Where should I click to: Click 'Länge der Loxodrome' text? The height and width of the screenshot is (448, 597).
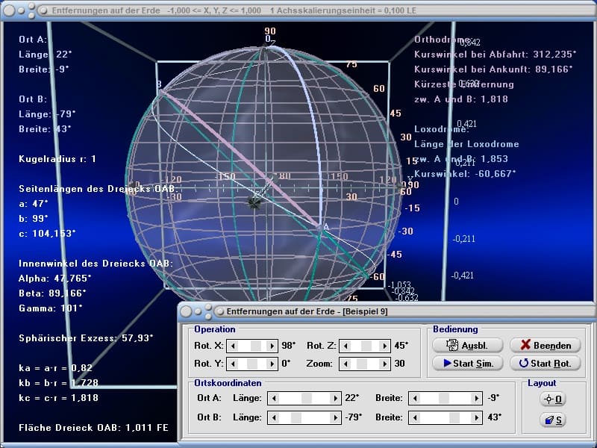click(467, 144)
